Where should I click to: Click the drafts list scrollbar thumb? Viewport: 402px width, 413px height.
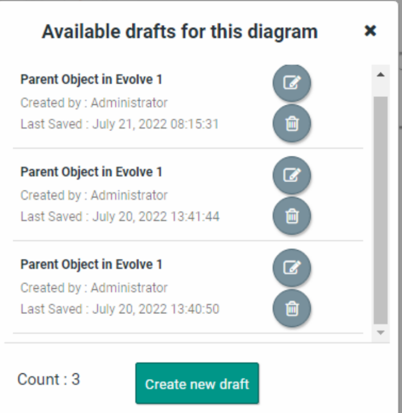381,209
